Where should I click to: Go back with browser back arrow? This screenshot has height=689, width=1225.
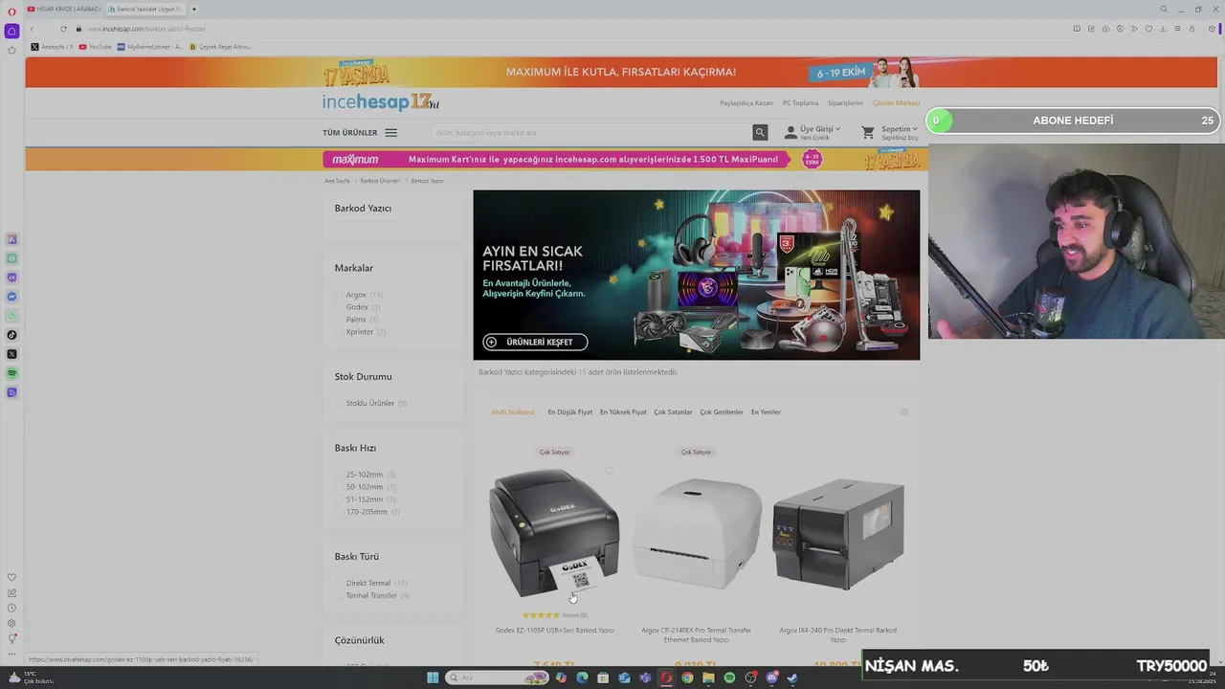click(32, 29)
